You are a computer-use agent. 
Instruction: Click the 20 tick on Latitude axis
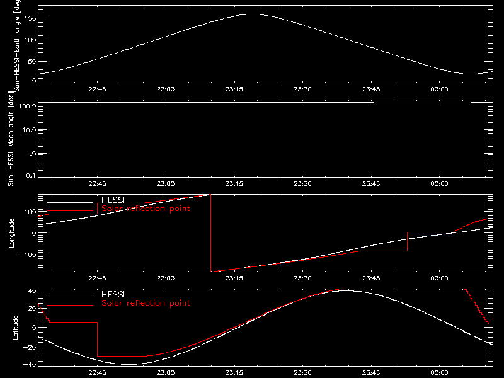point(32,309)
